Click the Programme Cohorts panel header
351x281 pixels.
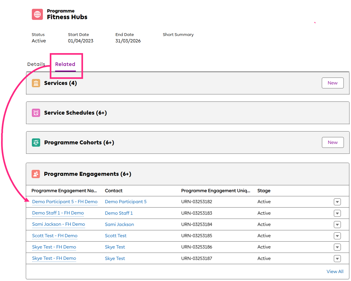[x=79, y=143]
